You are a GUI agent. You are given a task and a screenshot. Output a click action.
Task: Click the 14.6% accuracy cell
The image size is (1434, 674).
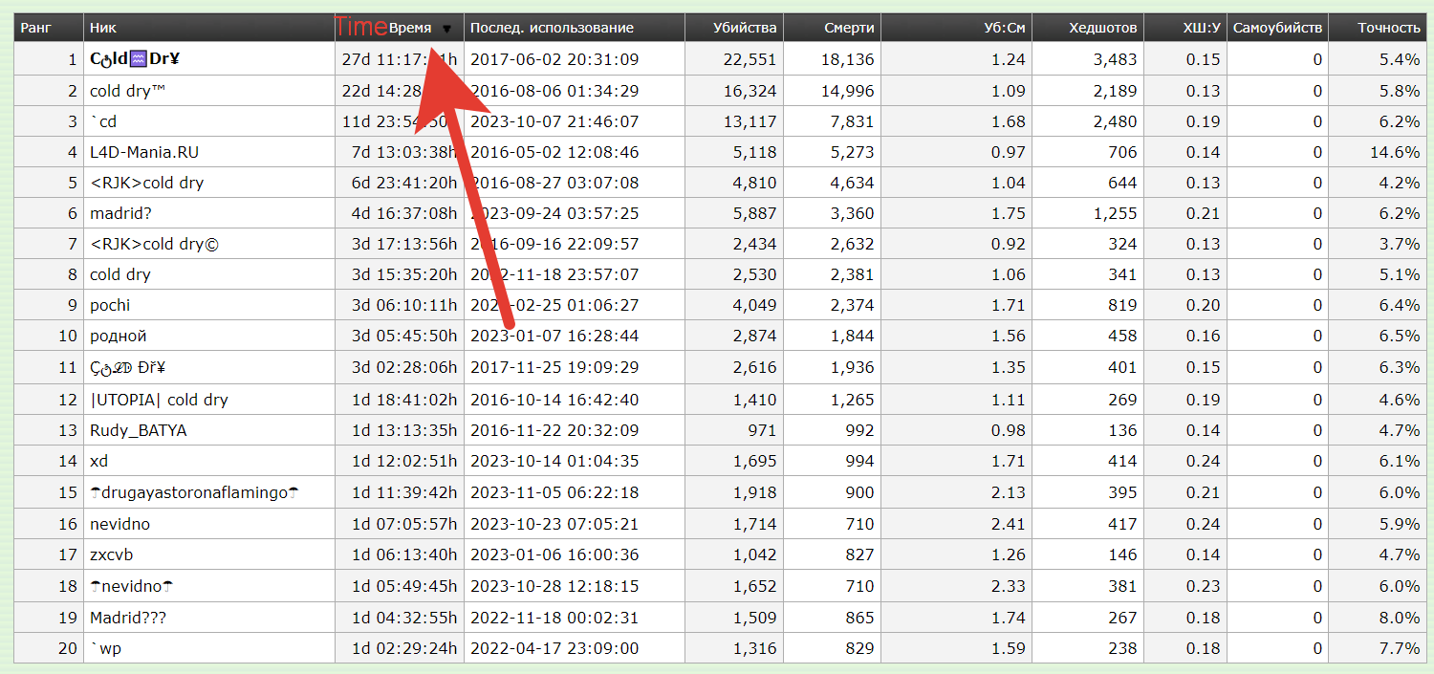tap(1396, 152)
